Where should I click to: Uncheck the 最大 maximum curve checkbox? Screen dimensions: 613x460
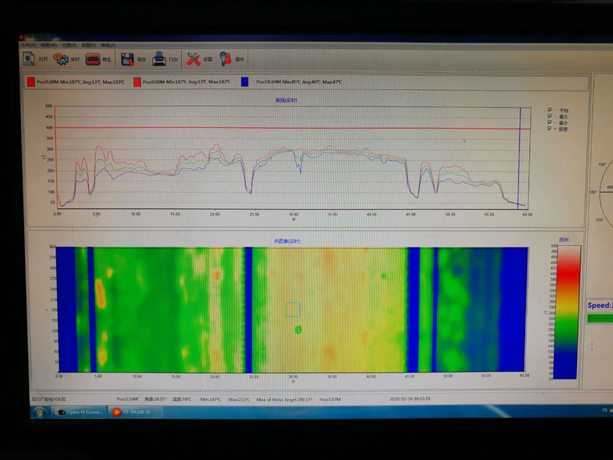[x=550, y=116]
